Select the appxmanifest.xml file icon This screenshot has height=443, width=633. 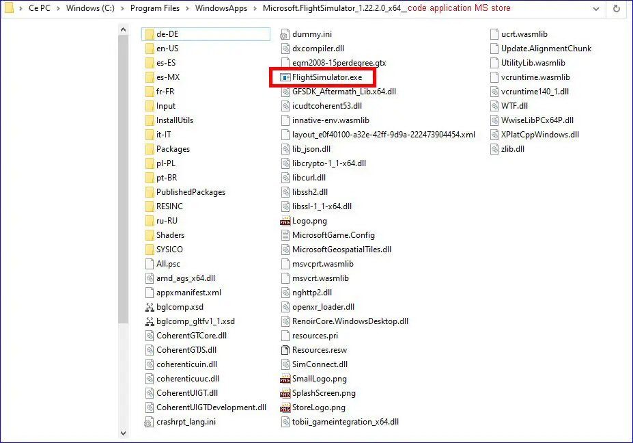(150, 293)
